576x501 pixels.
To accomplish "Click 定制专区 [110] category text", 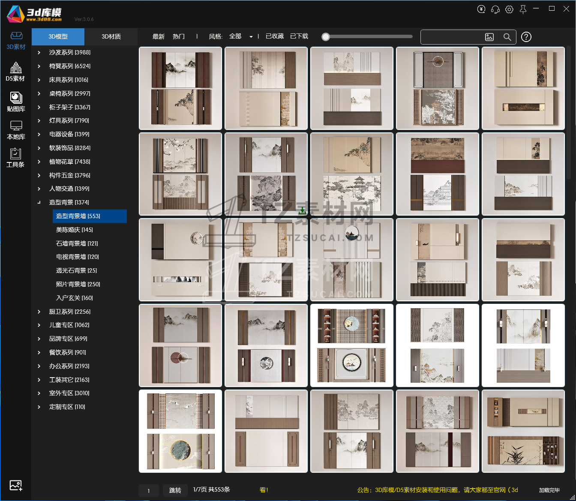I will [67, 407].
